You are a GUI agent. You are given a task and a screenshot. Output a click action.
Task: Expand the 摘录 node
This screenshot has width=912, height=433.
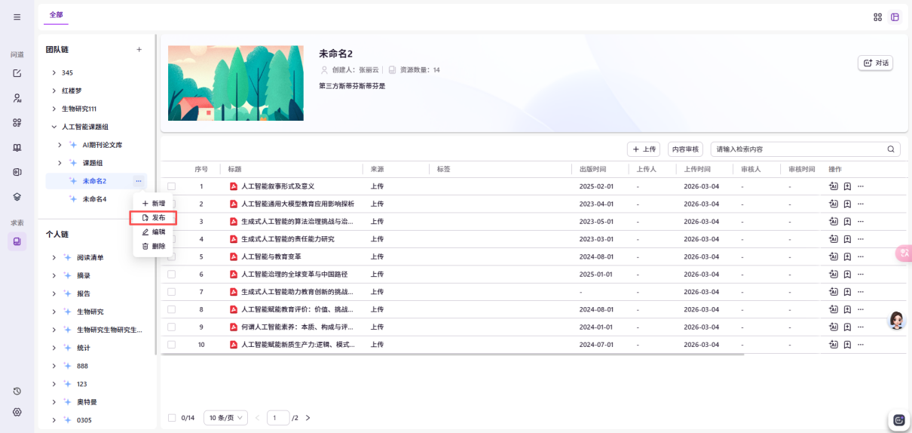54,275
